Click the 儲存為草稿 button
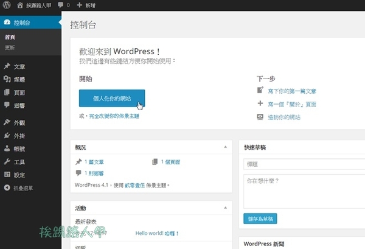365x249 pixels. point(260,219)
